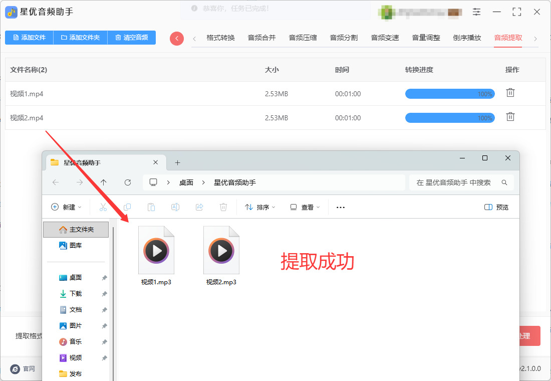
Task: Click the copy icon in Explorer toolbar
Action: tap(127, 207)
